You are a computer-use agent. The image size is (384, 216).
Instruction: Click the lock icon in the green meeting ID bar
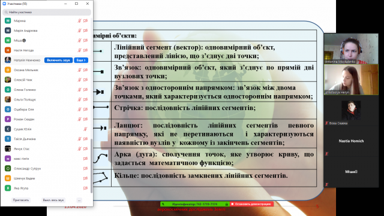pyautogui.click(x=227, y=204)
